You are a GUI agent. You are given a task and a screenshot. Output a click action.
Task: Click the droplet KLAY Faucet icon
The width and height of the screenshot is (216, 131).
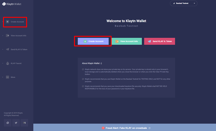click(x=8, y=63)
